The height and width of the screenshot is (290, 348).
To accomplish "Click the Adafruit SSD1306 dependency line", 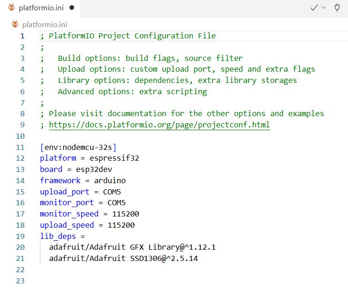I will (123, 258).
